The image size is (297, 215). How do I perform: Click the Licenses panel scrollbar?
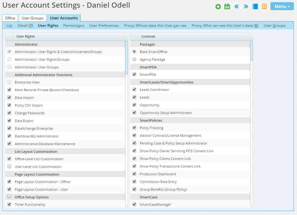click(252, 51)
